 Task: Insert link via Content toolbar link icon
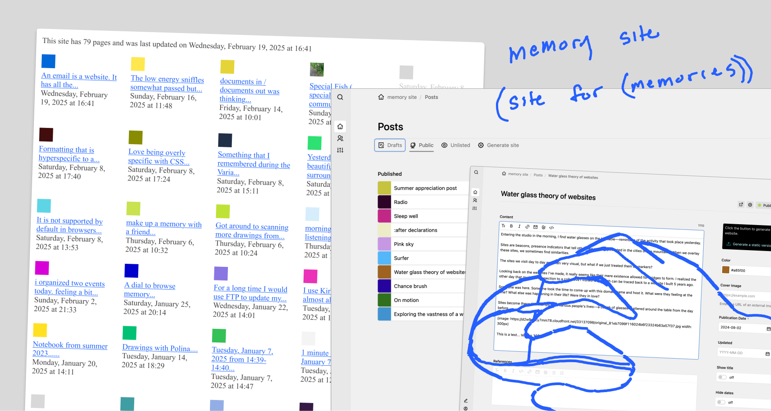pyautogui.click(x=527, y=227)
